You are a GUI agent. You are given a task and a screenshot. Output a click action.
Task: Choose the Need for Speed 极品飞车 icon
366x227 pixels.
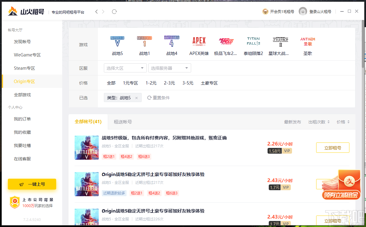pos(226,42)
